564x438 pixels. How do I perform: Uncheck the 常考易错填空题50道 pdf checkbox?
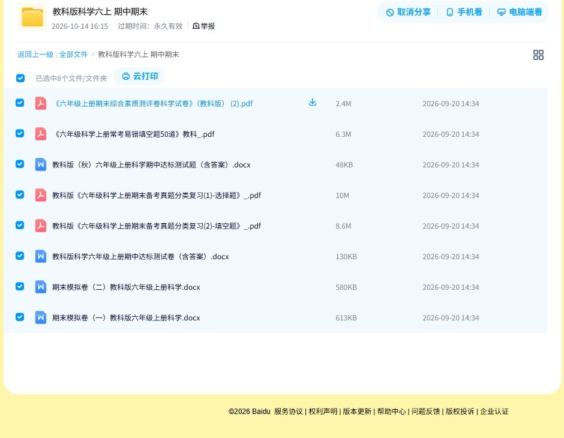pyautogui.click(x=20, y=133)
